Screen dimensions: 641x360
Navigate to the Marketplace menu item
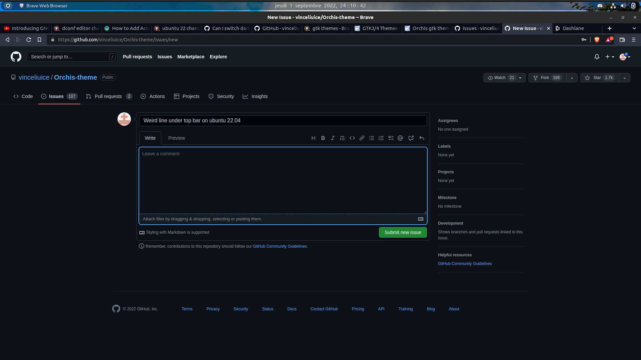(191, 57)
